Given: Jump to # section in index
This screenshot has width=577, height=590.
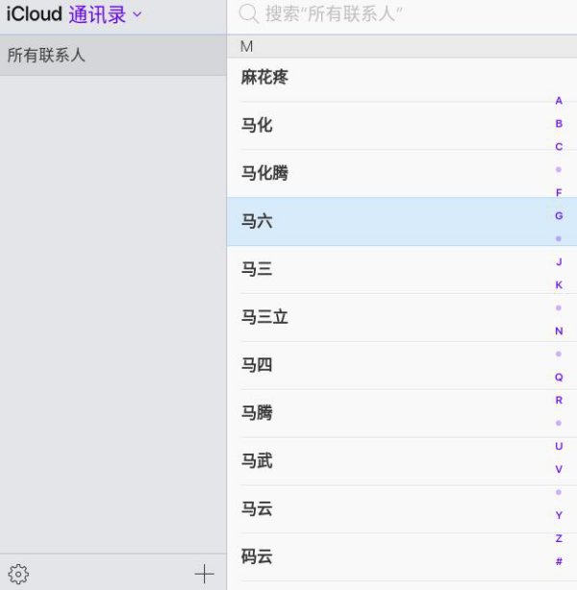Looking at the screenshot, I should point(559,561).
